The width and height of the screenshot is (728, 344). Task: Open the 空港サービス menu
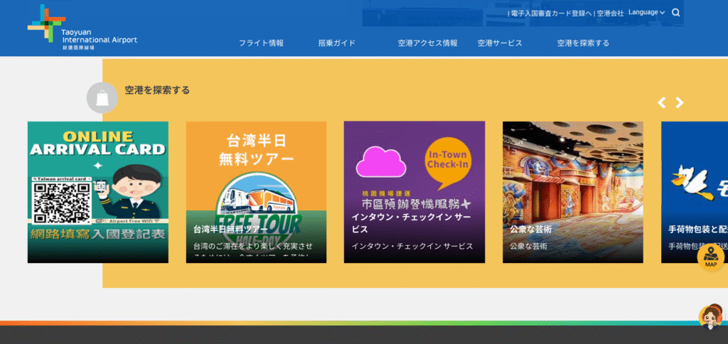(x=500, y=43)
